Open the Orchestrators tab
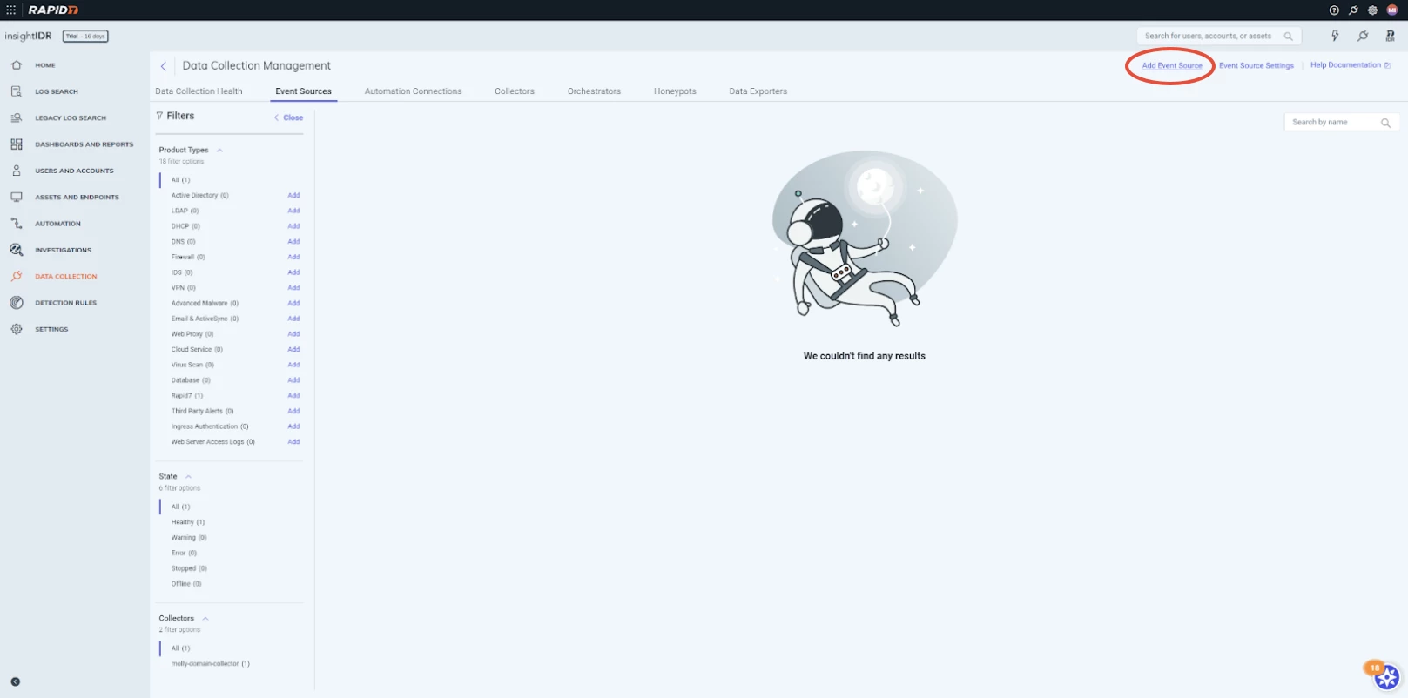 594,91
